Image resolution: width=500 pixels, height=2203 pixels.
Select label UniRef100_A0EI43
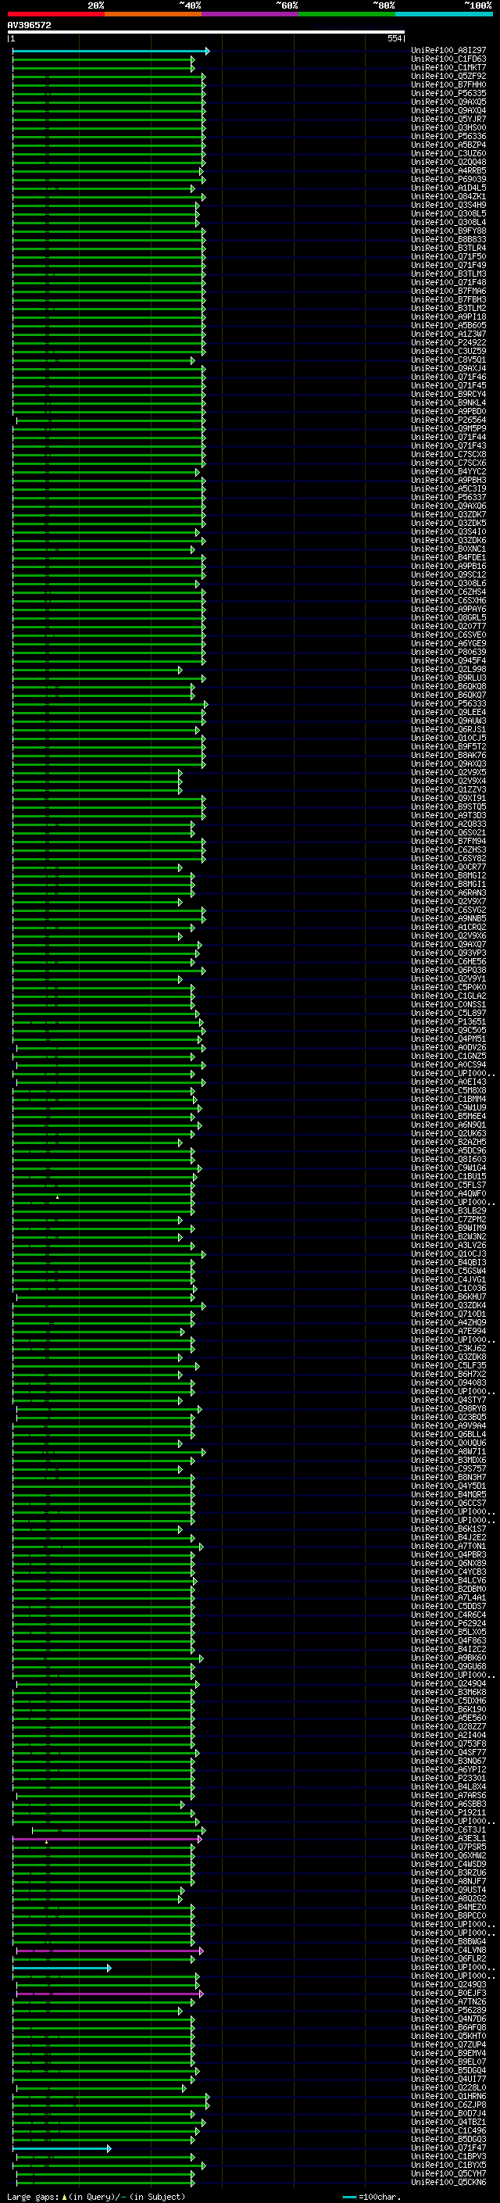[448, 1082]
